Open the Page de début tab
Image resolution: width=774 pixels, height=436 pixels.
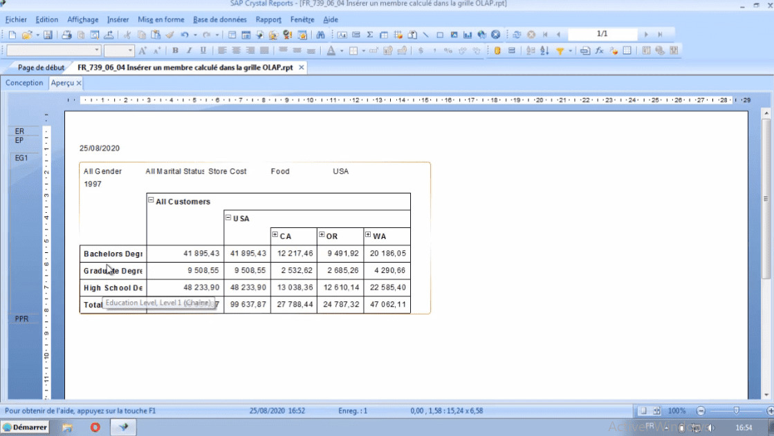point(41,68)
